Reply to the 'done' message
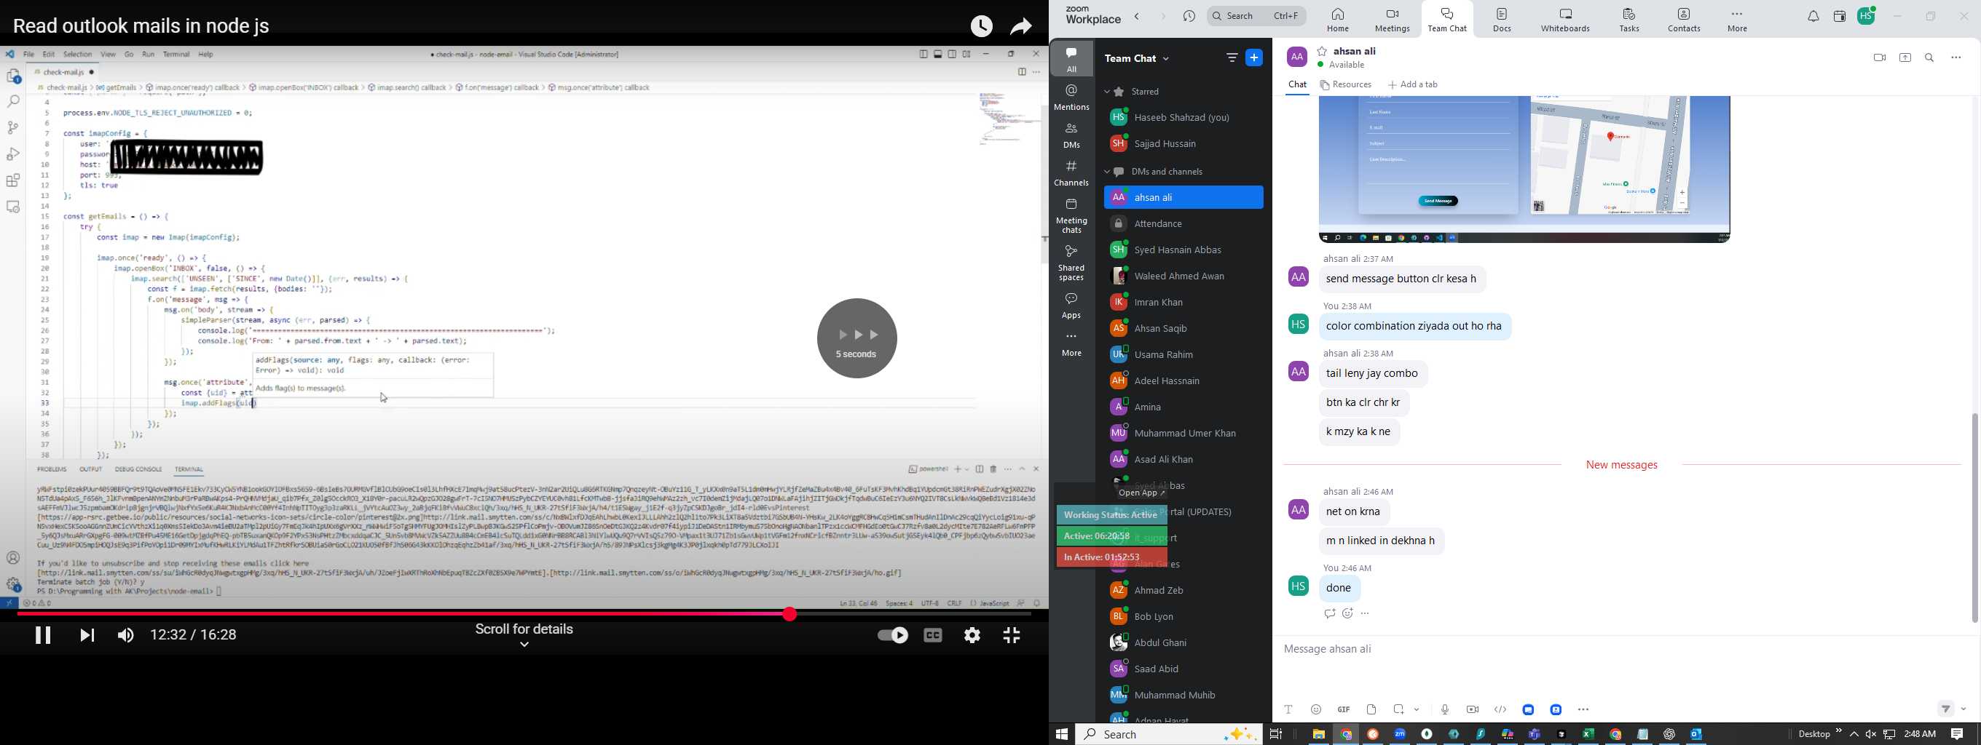The width and height of the screenshot is (1981, 745). (1329, 613)
